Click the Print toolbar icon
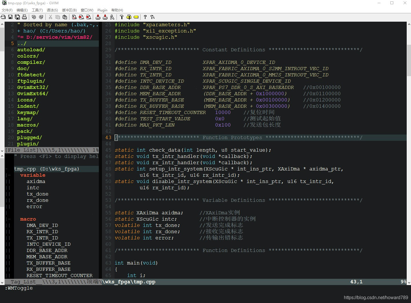The image size is (411, 303). 24,17
